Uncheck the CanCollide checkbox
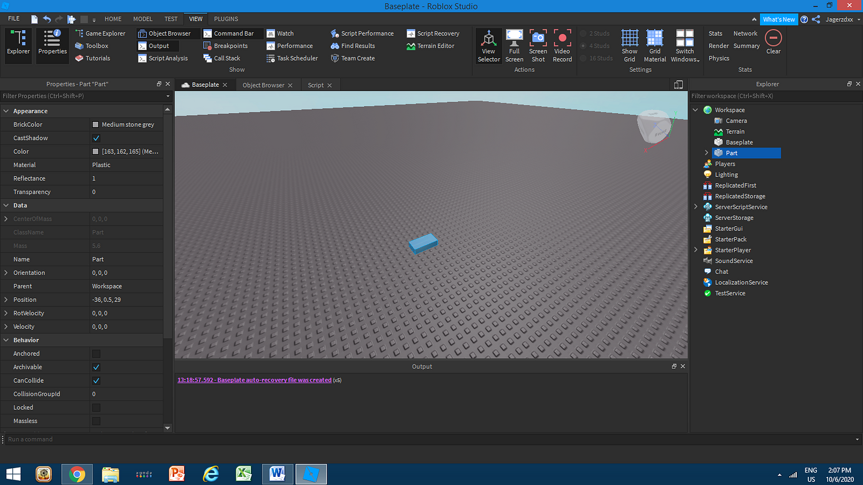 click(x=96, y=381)
